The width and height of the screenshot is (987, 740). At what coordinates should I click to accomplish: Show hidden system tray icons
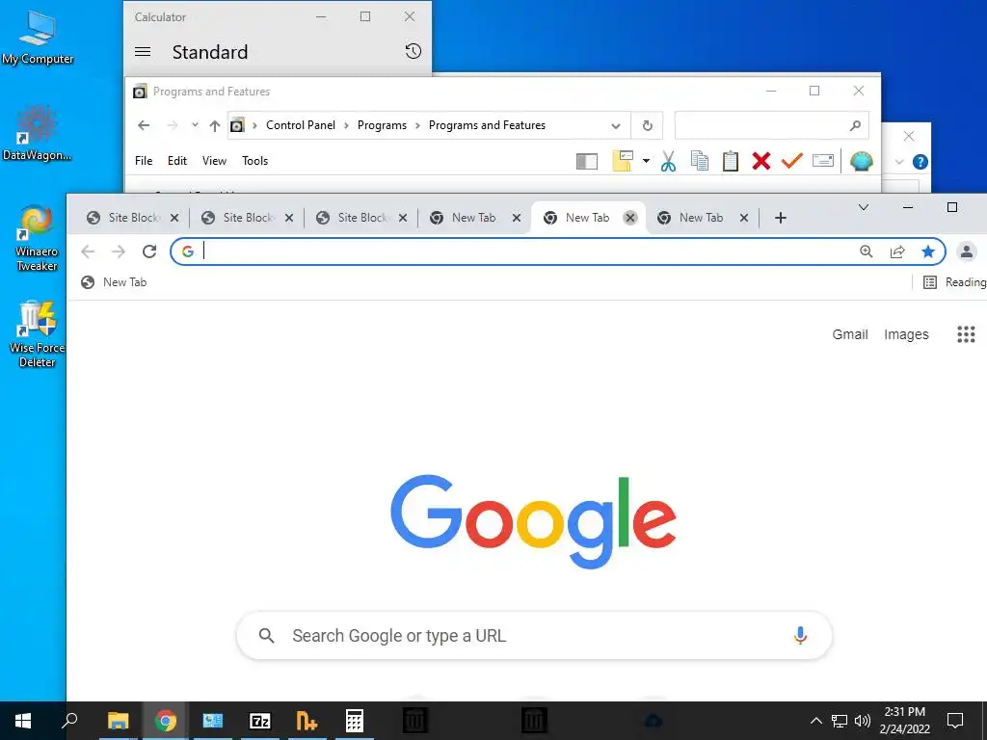[x=815, y=721]
